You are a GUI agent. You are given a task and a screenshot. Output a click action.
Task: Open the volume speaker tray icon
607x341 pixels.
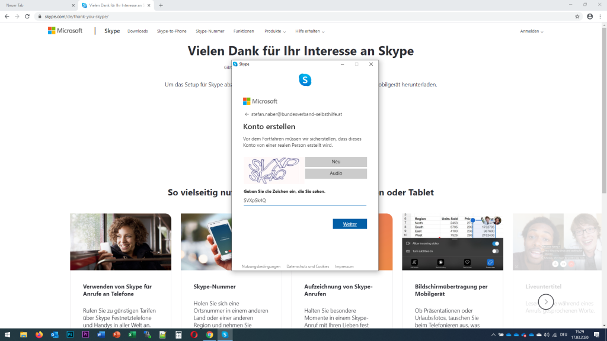pyautogui.click(x=547, y=335)
